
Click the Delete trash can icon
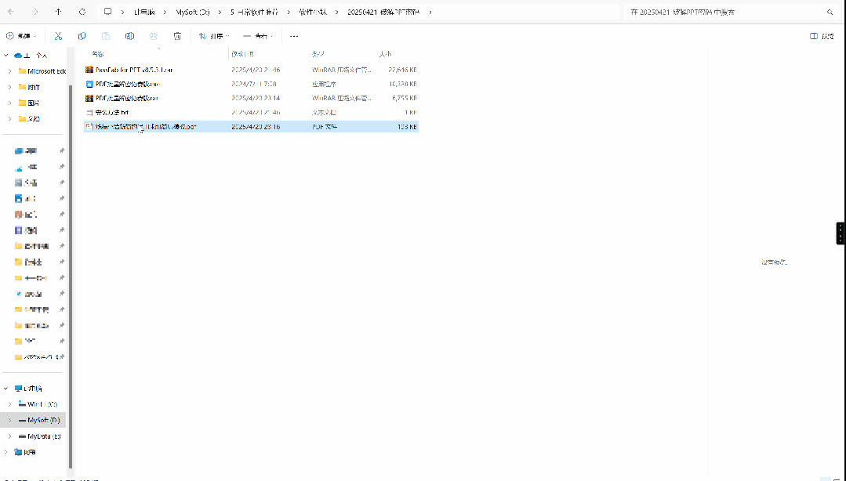177,36
